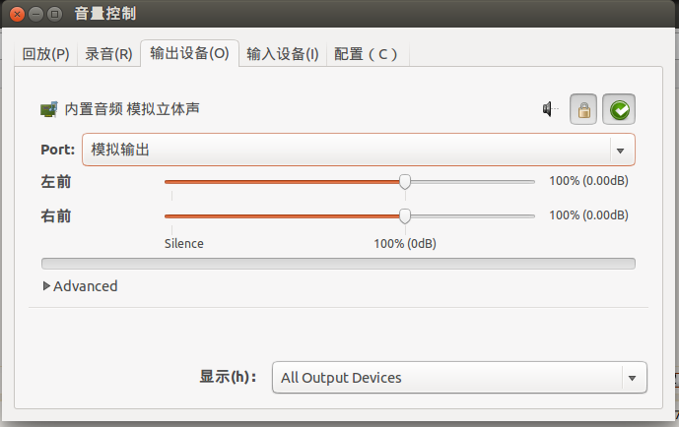Toggle the green set-as-fallback checkmark button
Viewport: 679px width, 427px height.
pyautogui.click(x=619, y=109)
